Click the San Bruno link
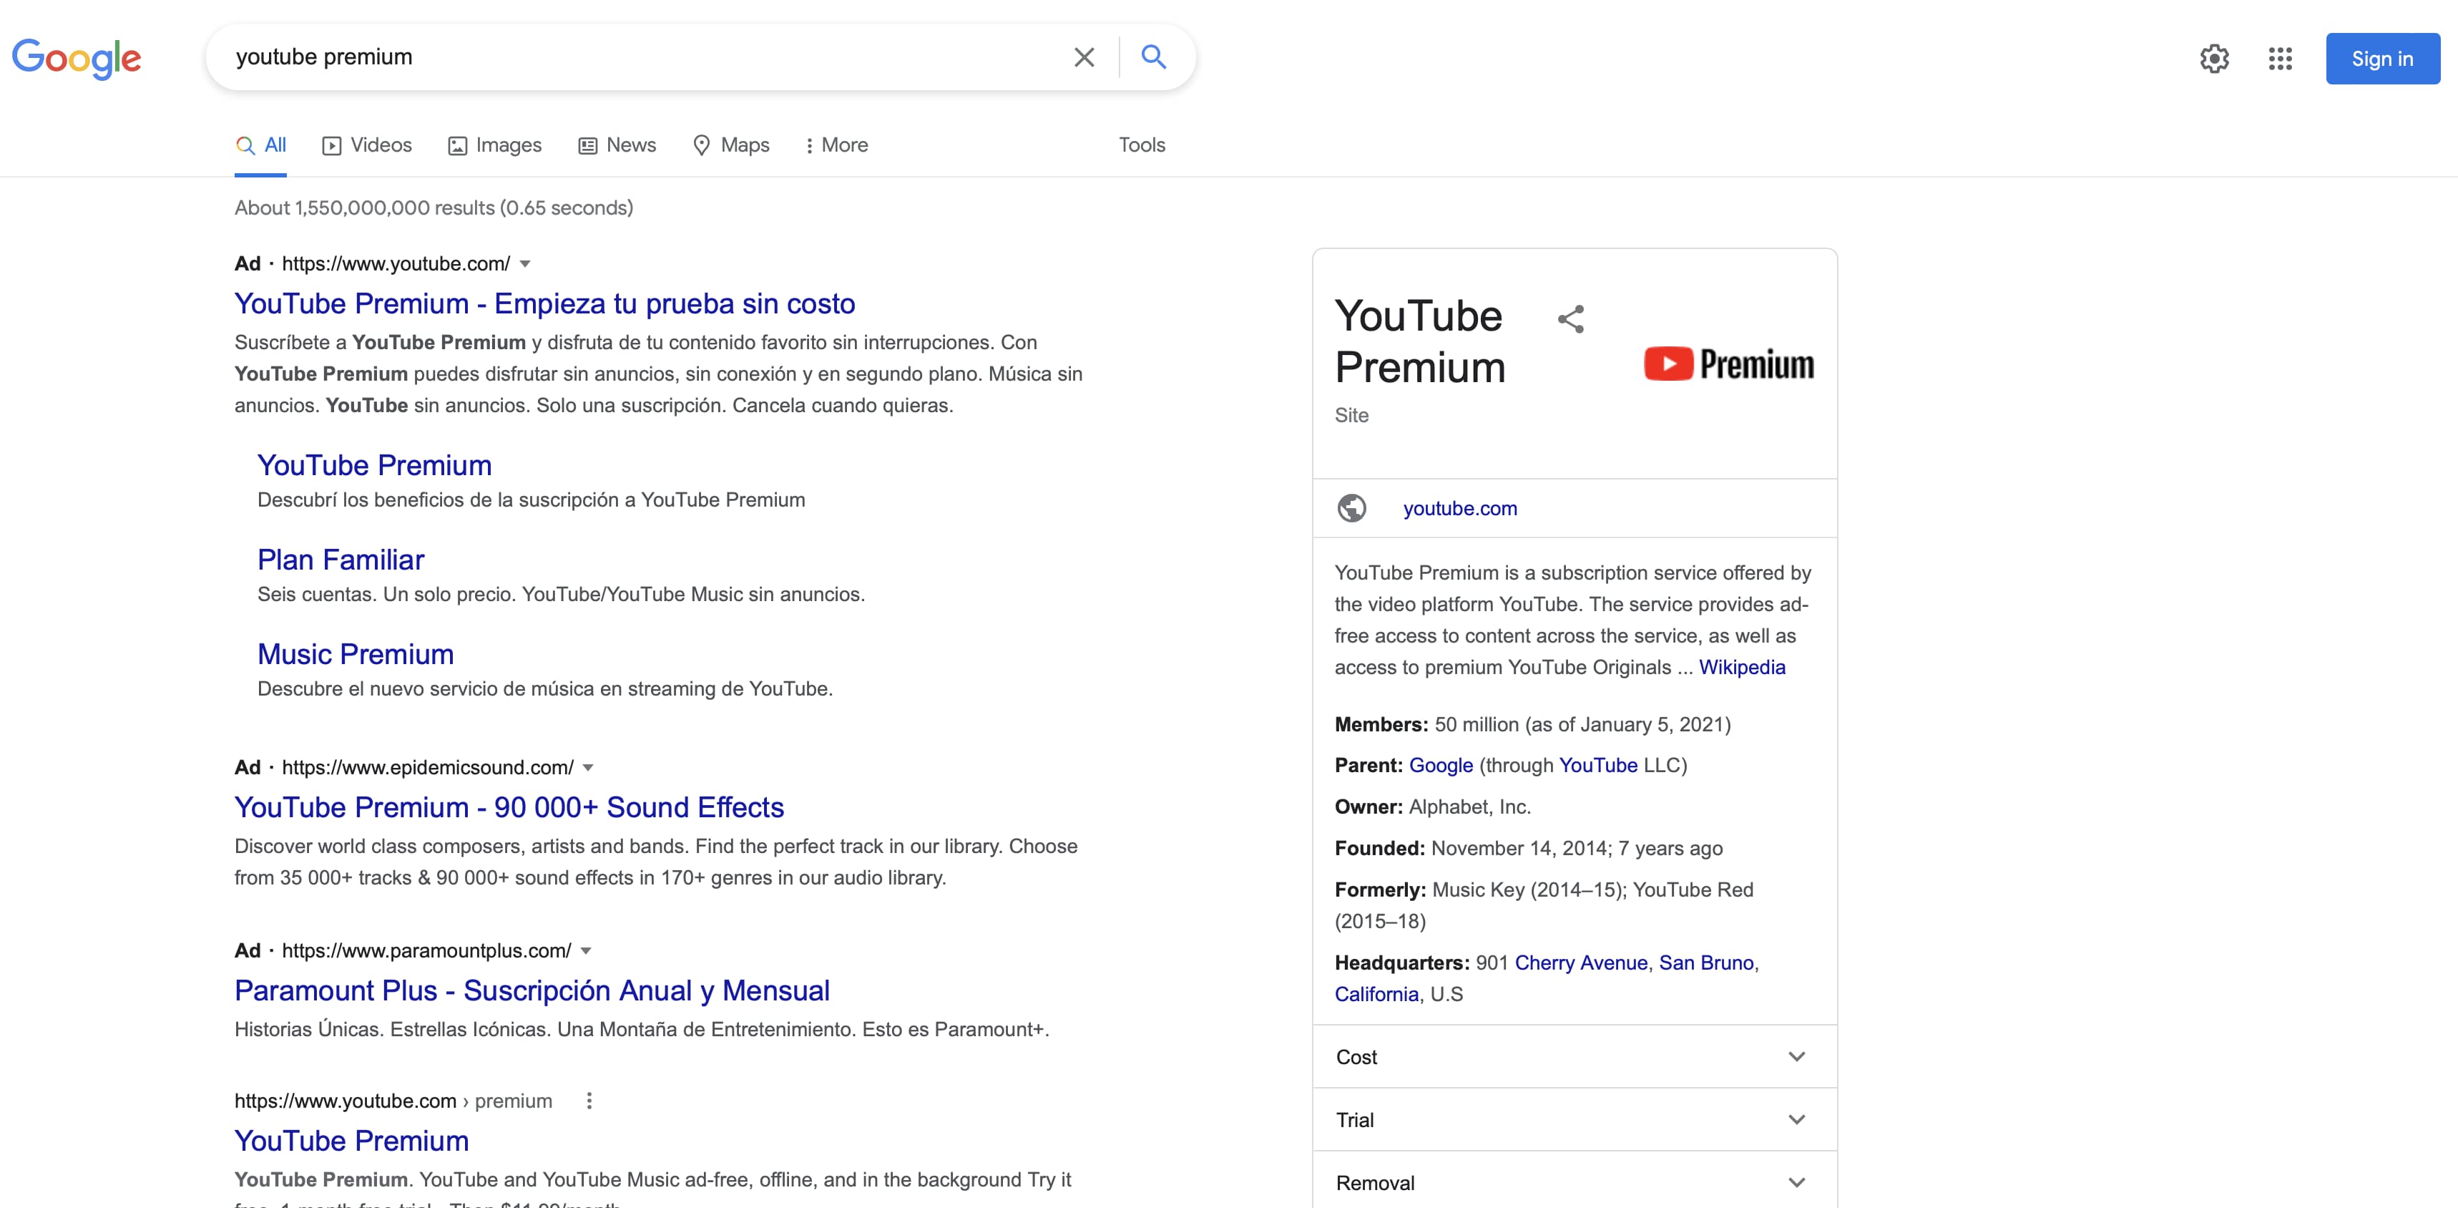This screenshot has width=2458, height=1208. [x=1706, y=963]
